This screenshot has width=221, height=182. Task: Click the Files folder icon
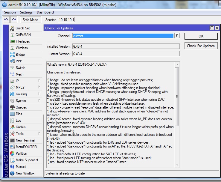(x=12, y=114)
